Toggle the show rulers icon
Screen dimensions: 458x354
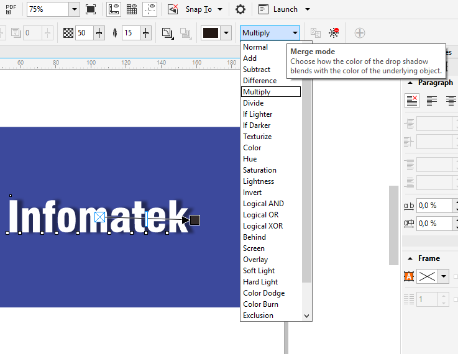[x=114, y=9]
